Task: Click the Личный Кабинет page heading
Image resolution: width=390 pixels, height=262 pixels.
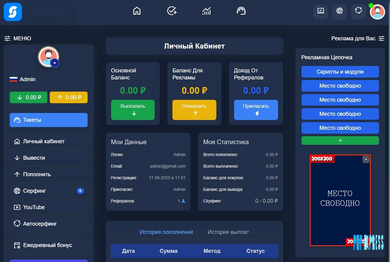Action: (194, 46)
